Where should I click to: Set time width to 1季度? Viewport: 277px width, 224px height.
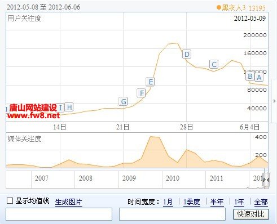pyautogui.click(x=192, y=202)
